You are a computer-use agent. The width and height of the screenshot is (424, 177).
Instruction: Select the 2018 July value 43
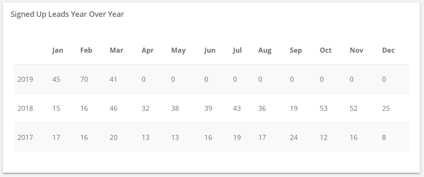coord(237,108)
